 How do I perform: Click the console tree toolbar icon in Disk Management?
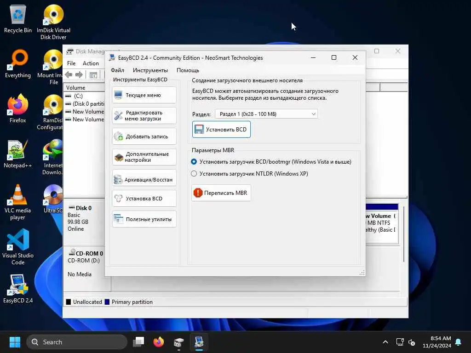click(93, 75)
